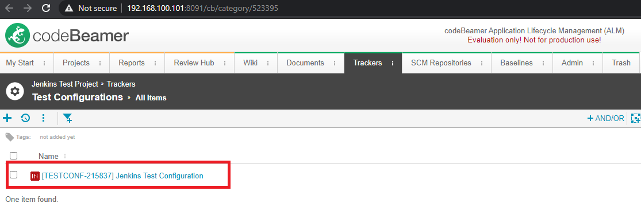Open the Review Hub tab

[194, 63]
